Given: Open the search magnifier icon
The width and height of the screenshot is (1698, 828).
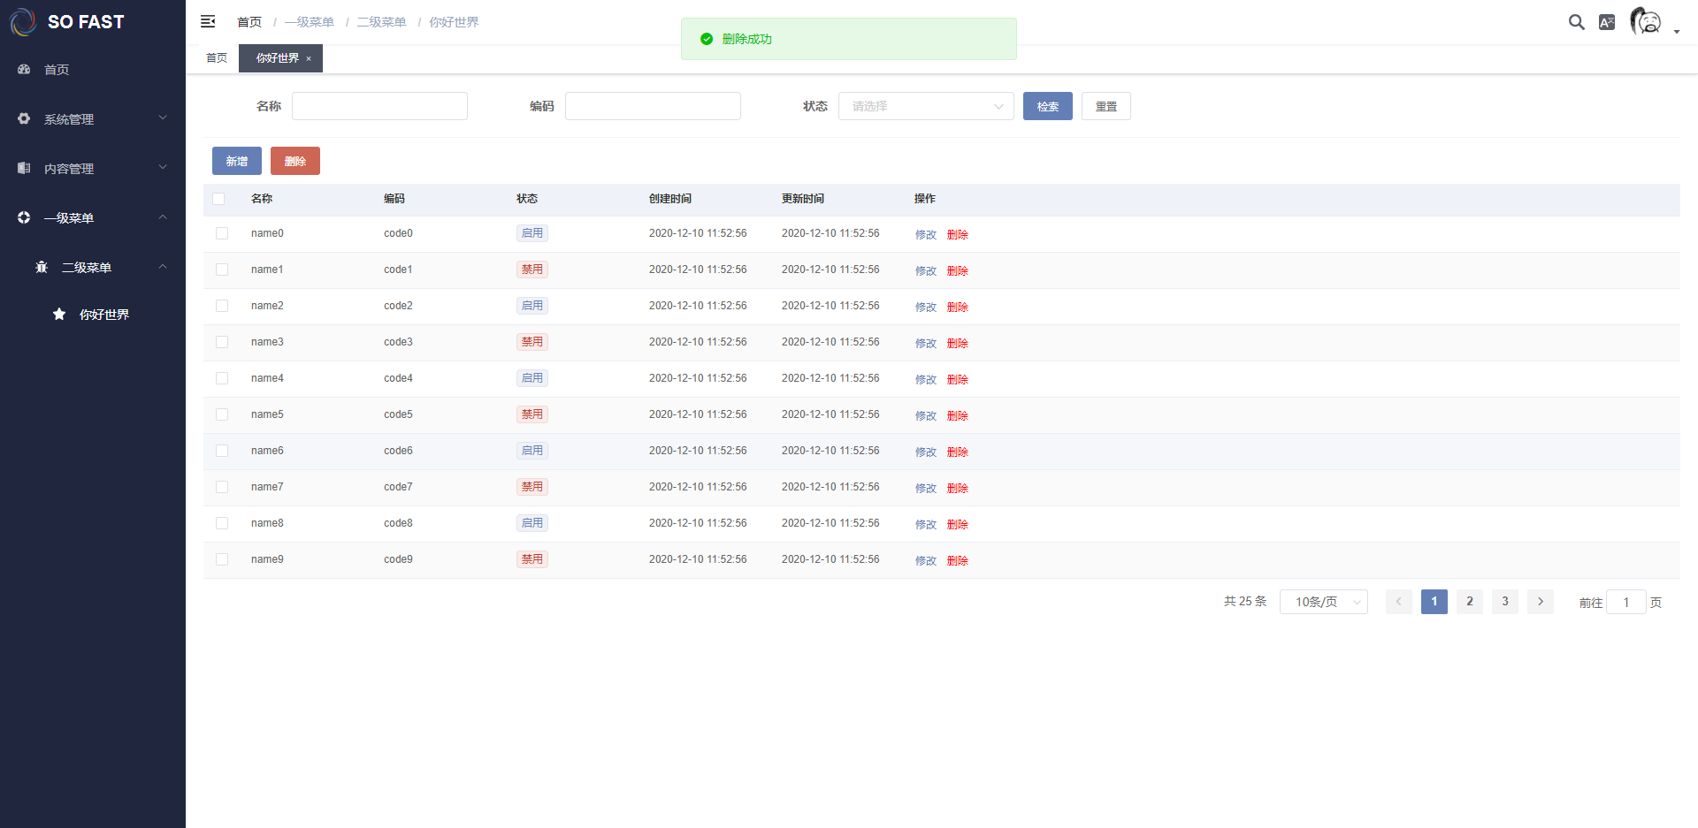Looking at the screenshot, I should coord(1576,22).
